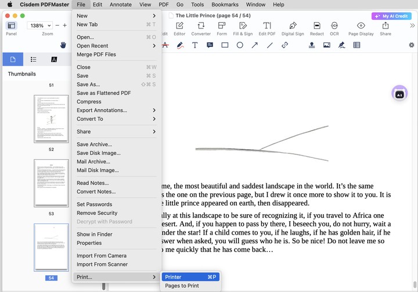Open the Apple menu
418x292 pixels.
(x=10, y=5)
